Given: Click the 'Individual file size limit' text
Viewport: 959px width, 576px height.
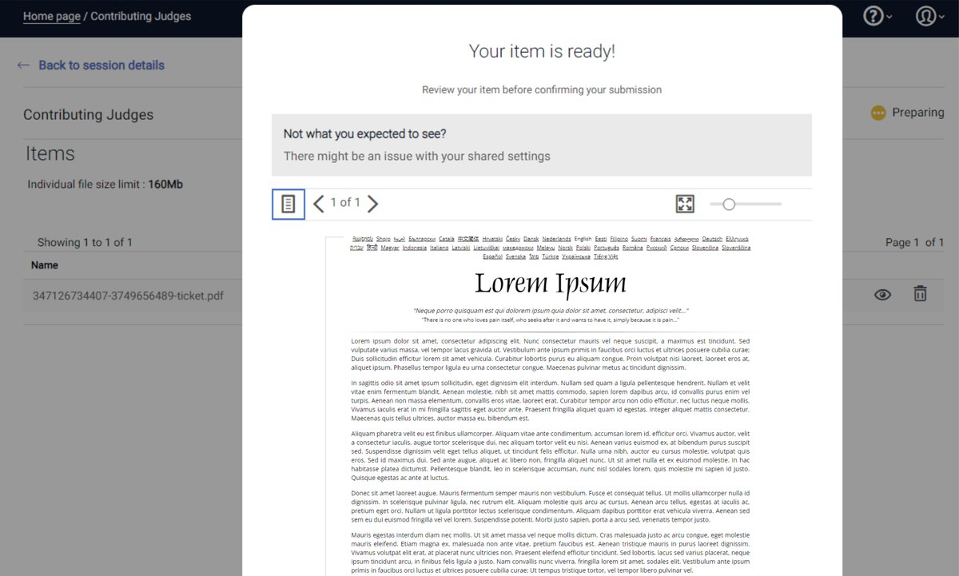Looking at the screenshot, I should pos(105,185).
